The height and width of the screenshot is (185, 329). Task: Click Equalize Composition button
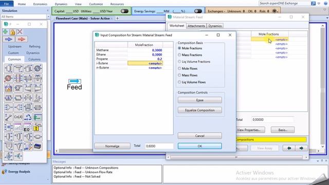tap(200, 110)
